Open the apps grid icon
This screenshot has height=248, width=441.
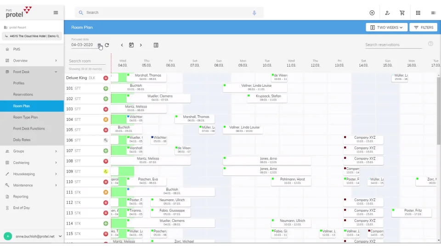pos(418,13)
